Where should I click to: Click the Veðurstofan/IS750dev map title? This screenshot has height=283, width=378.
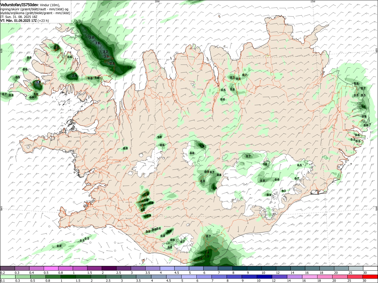(x=19, y=5)
